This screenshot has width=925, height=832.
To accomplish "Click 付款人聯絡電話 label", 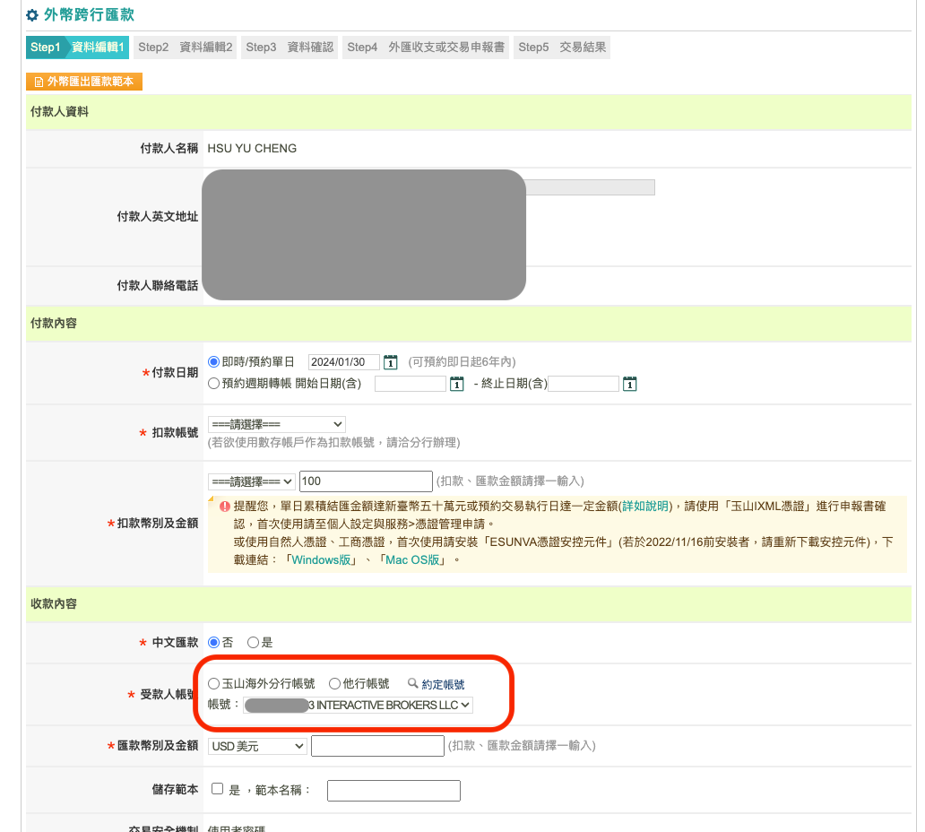I will [158, 286].
